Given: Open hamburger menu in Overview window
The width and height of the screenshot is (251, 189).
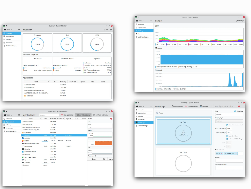Looking at the screenshot, I should (19, 29).
